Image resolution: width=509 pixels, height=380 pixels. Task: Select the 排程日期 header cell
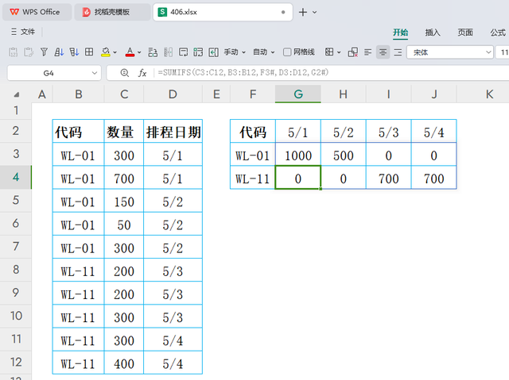pyautogui.click(x=173, y=132)
